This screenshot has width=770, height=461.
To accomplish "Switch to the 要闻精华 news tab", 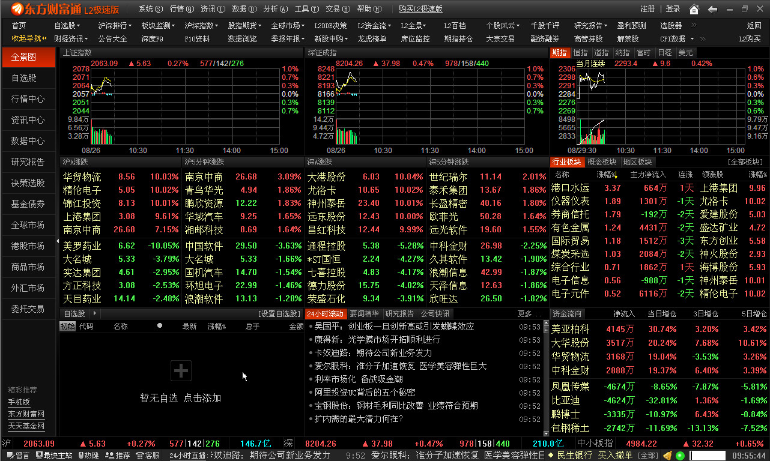I will 365,314.
